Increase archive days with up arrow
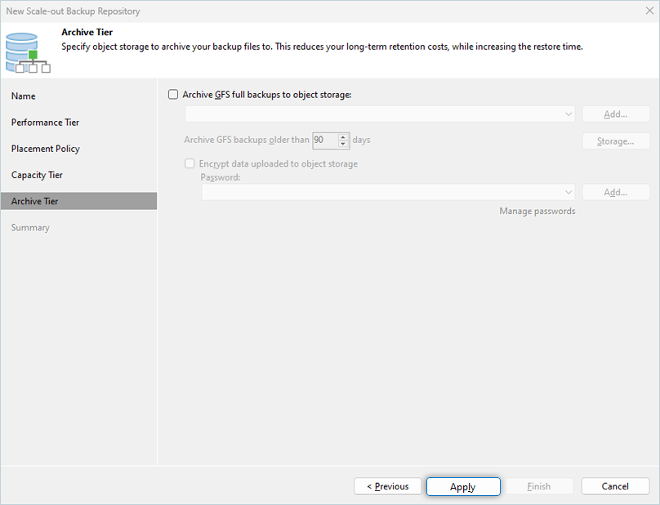This screenshot has width=660, height=505. click(x=343, y=136)
